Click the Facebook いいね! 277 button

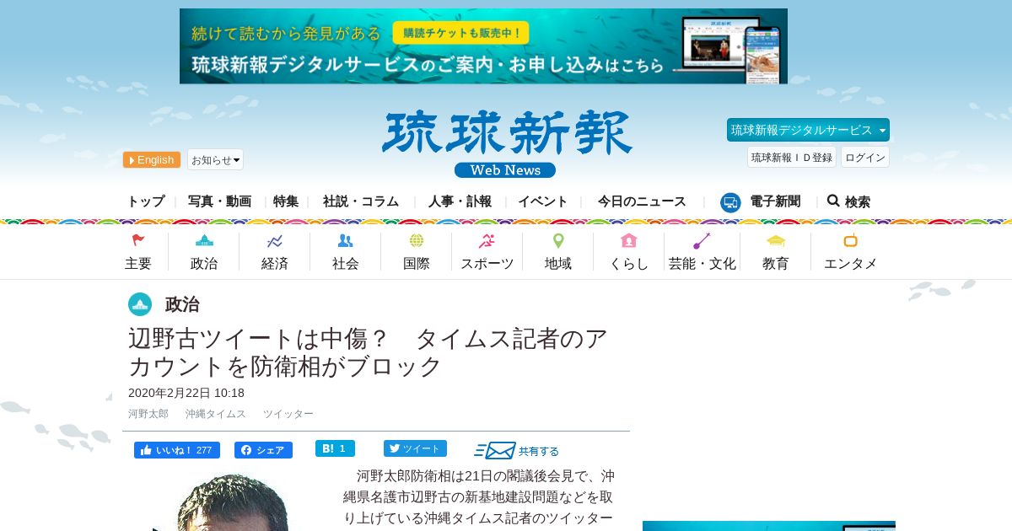click(x=177, y=450)
